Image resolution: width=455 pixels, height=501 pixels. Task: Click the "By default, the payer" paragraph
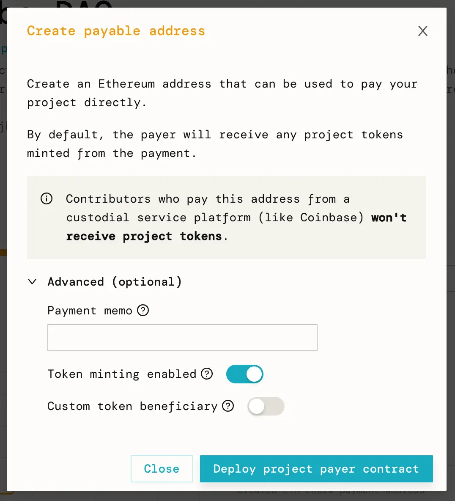(x=215, y=135)
